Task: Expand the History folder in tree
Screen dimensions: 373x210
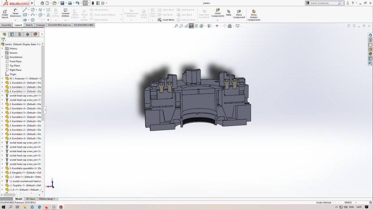Action: (x=2, y=48)
